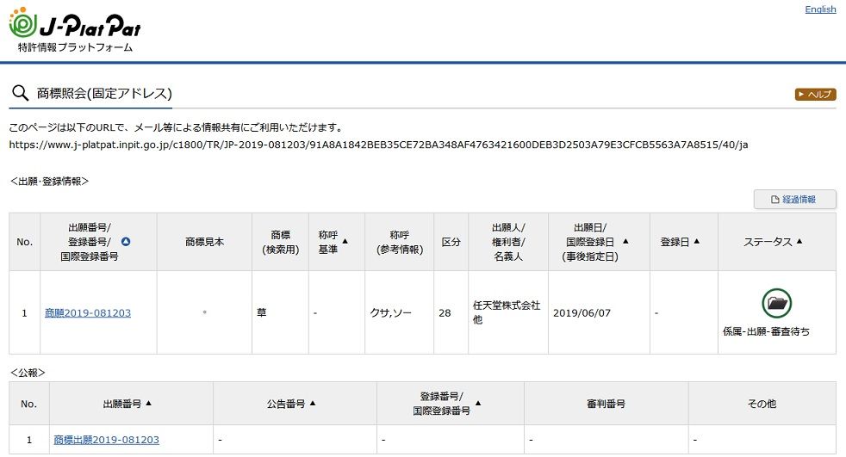The width and height of the screenshot is (846, 457).
Task: Sort gazette table by 登録番号 arrow
Action: coord(478,403)
